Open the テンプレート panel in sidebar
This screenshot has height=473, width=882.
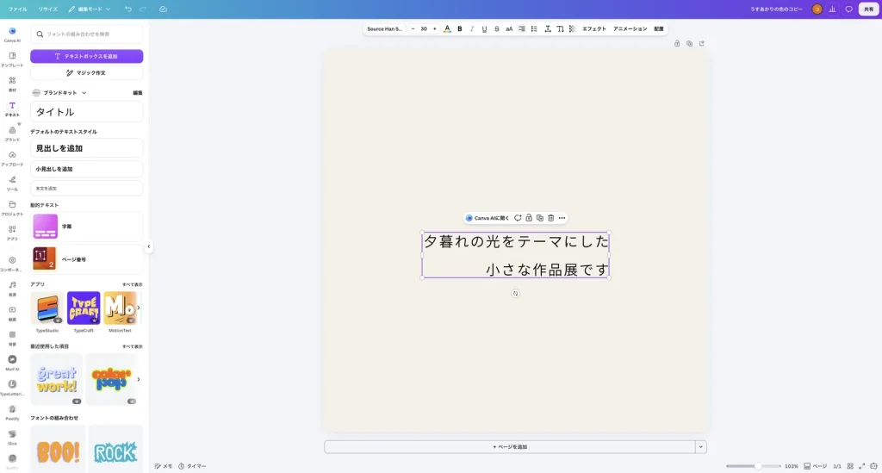(12, 59)
